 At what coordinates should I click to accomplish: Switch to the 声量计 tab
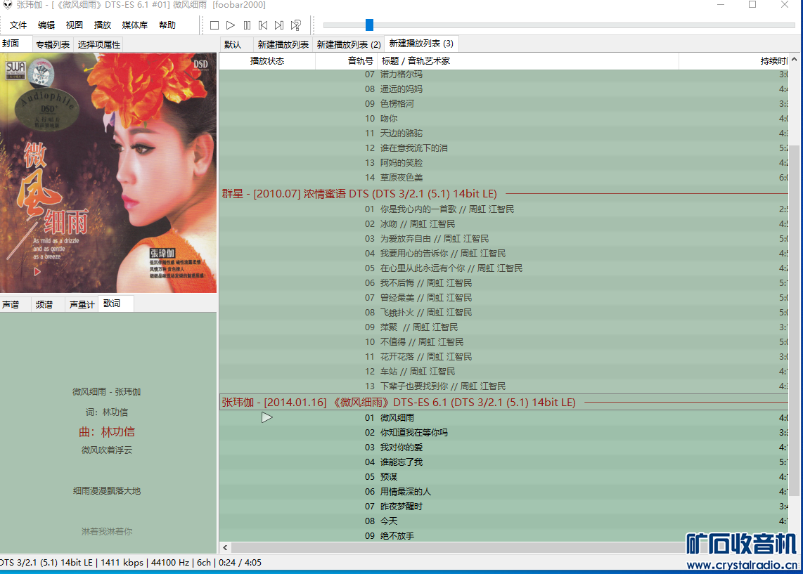82,304
